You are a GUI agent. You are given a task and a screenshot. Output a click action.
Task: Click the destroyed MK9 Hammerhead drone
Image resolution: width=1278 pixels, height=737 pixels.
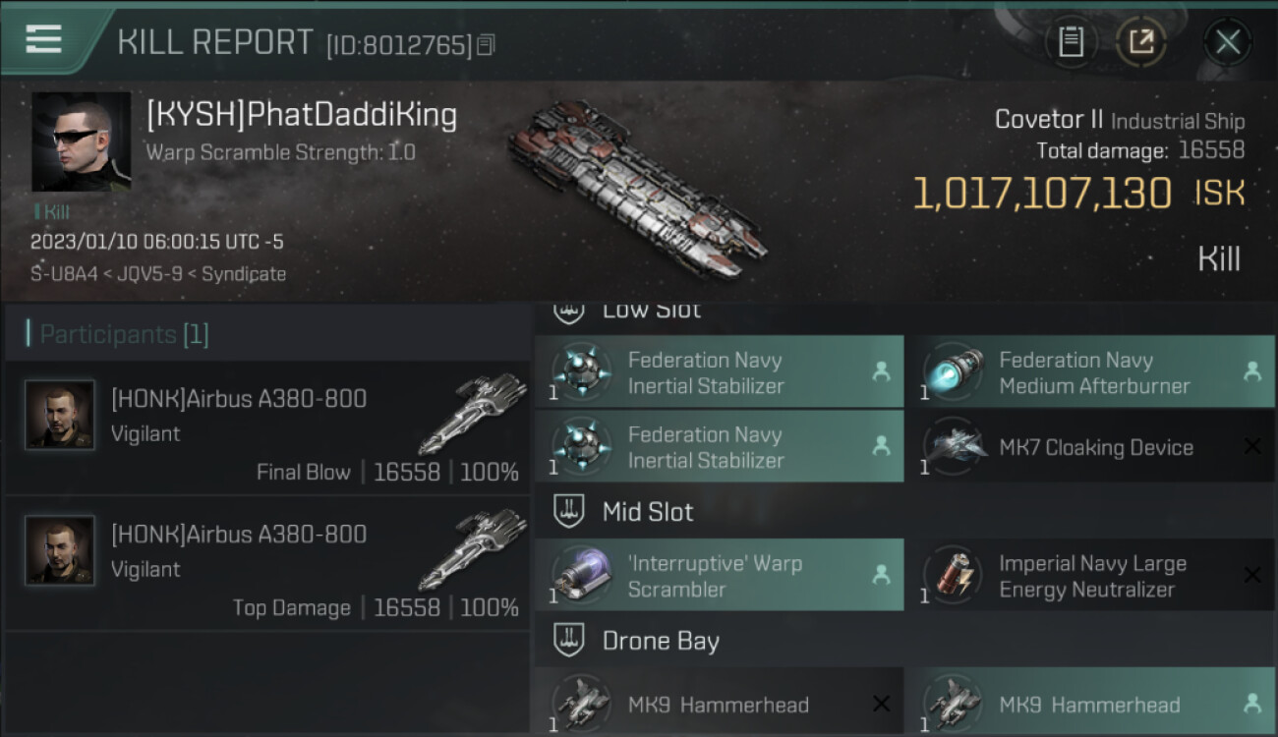click(719, 704)
